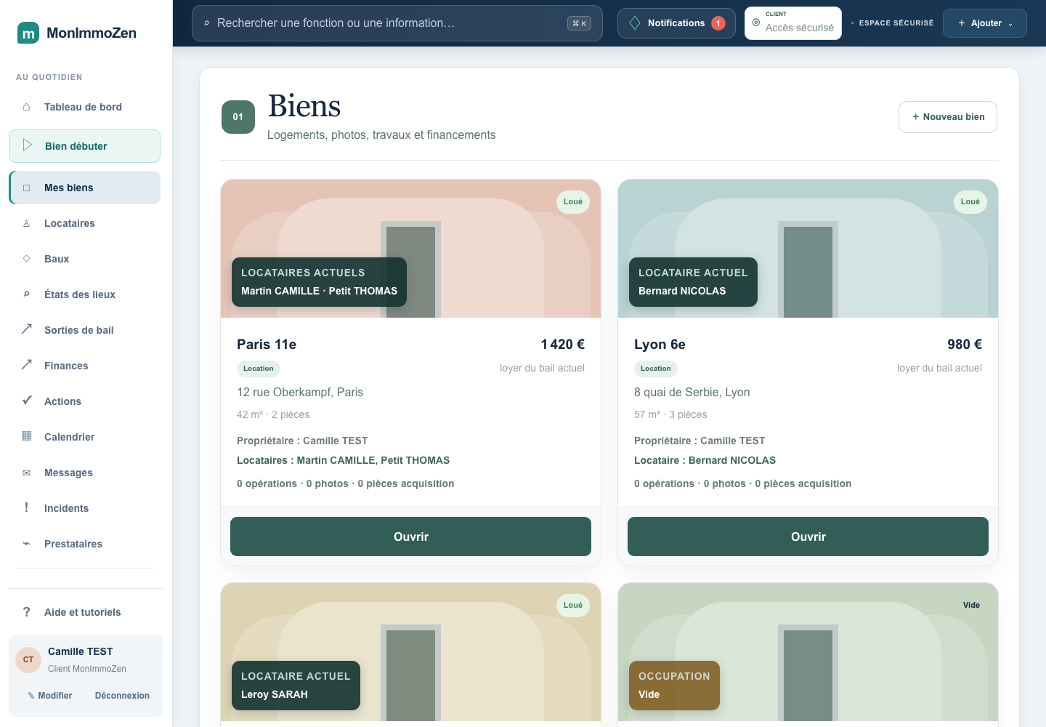The image size is (1046, 727).
Task: Open the Prestataires section
Action: (x=84, y=544)
